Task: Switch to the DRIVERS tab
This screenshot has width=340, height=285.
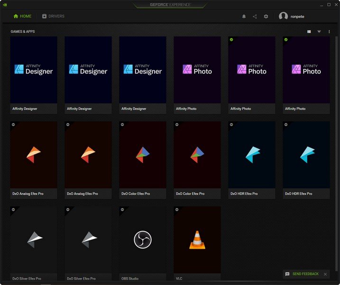Action: pos(53,16)
